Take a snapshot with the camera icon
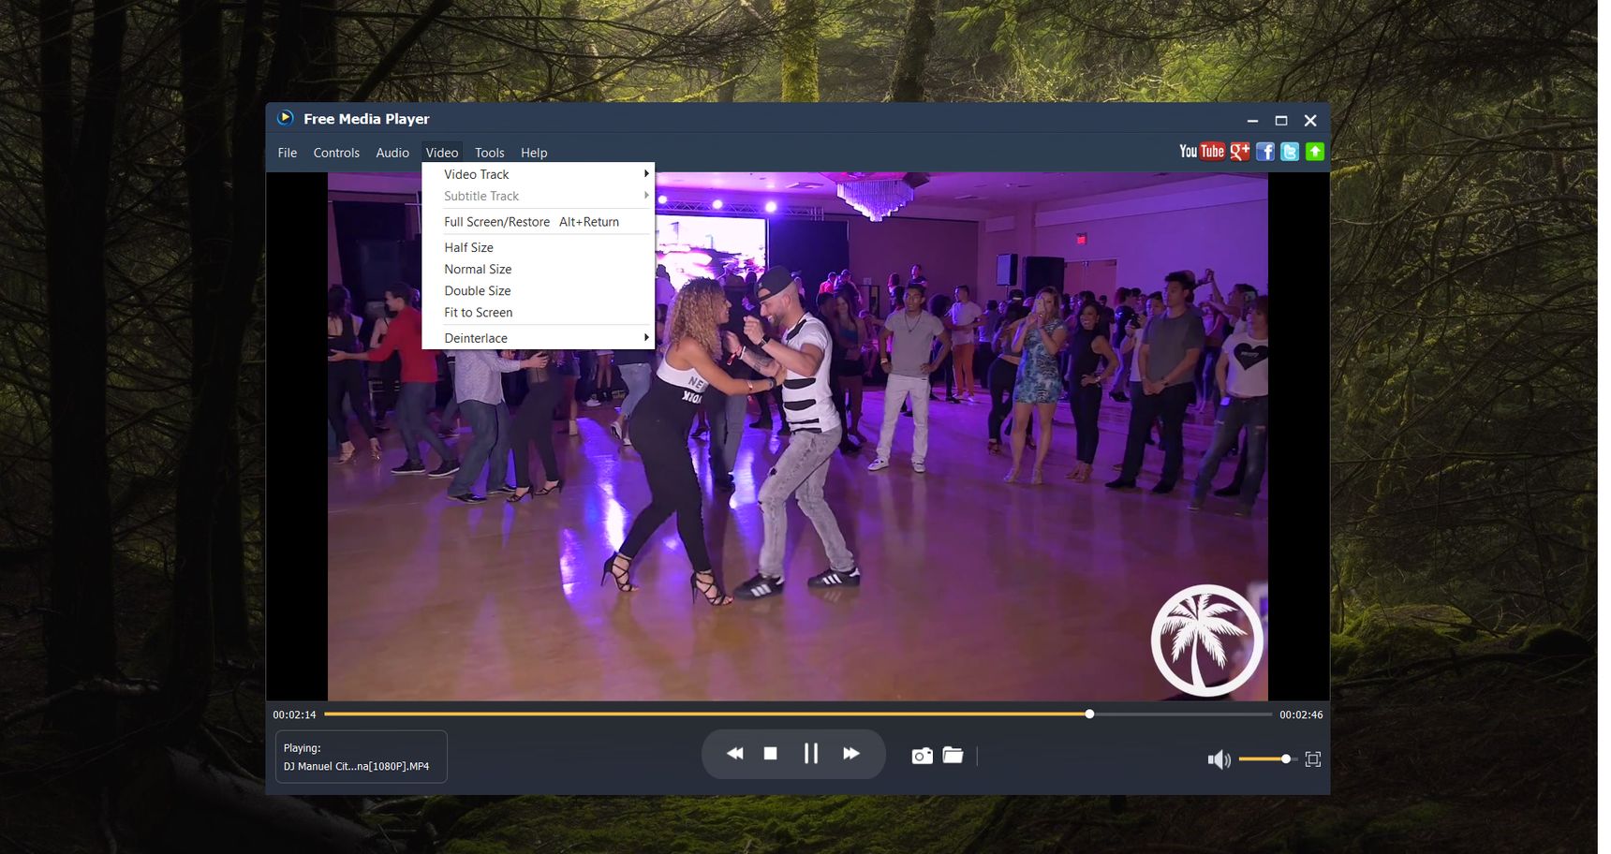The width and height of the screenshot is (1611, 854). pyautogui.click(x=923, y=756)
